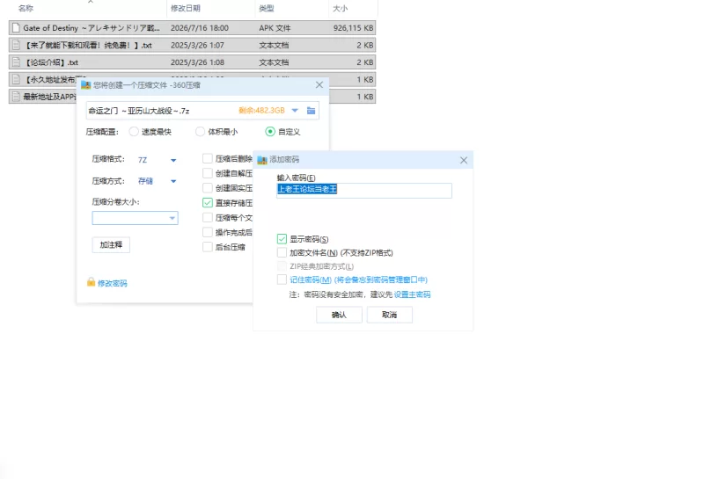Select the 【来了就能下载和观看！纯免费！】.txt file
The width and height of the screenshot is (704, 479).
pyautogui.click(x=192, y=45)
